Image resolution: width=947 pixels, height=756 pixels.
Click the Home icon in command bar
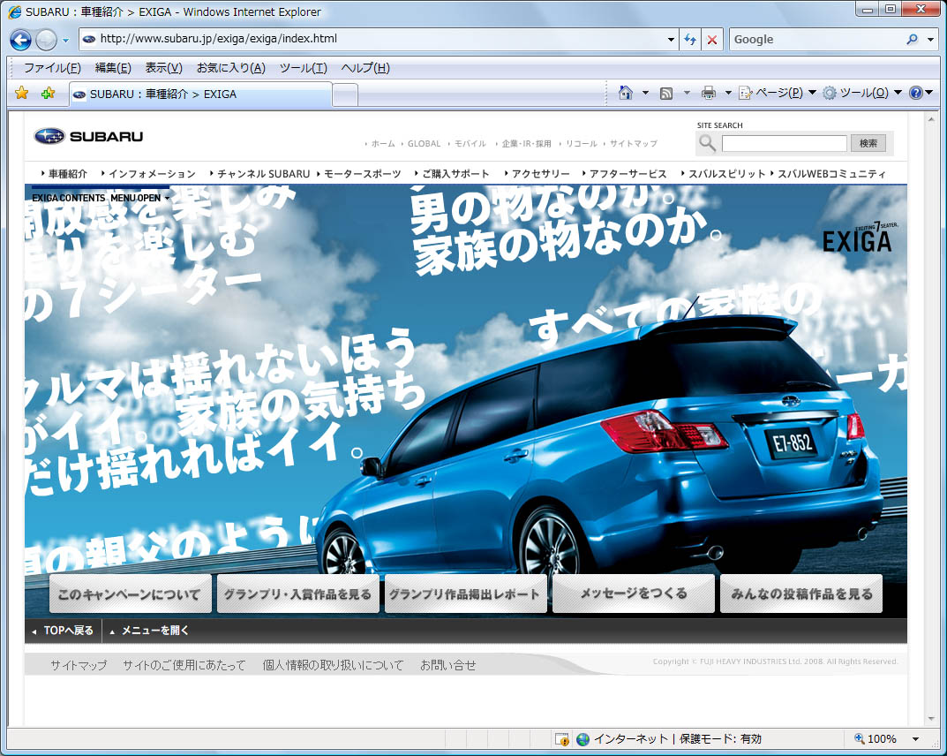click(626, 93)
